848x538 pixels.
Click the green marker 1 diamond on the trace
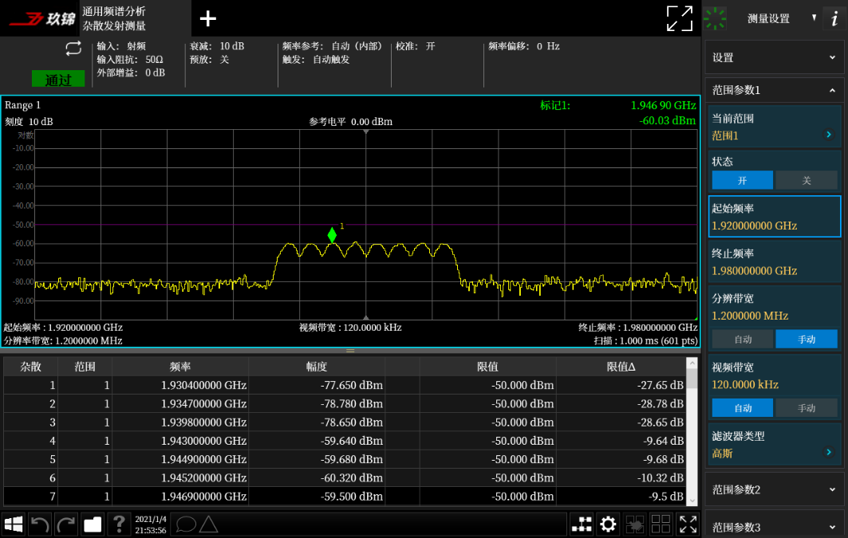332,235
